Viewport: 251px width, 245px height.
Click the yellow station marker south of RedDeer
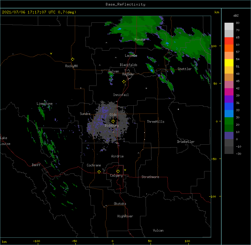point(124,82)
